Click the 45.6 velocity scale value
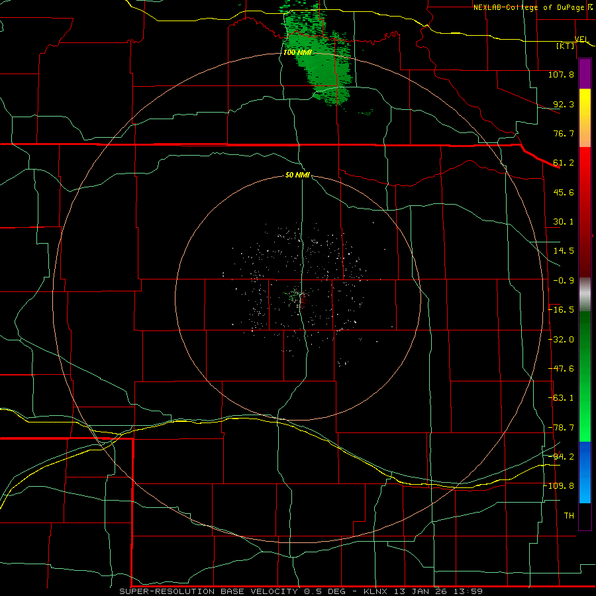Screen dimensions: 596x596 click(x=564, y=192)
